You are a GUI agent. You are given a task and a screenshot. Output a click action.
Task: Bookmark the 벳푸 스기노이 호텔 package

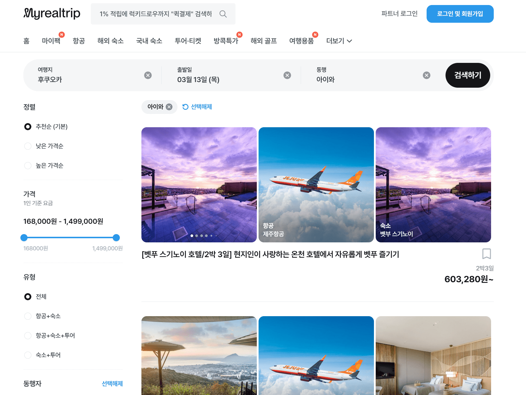coord(487,254)
